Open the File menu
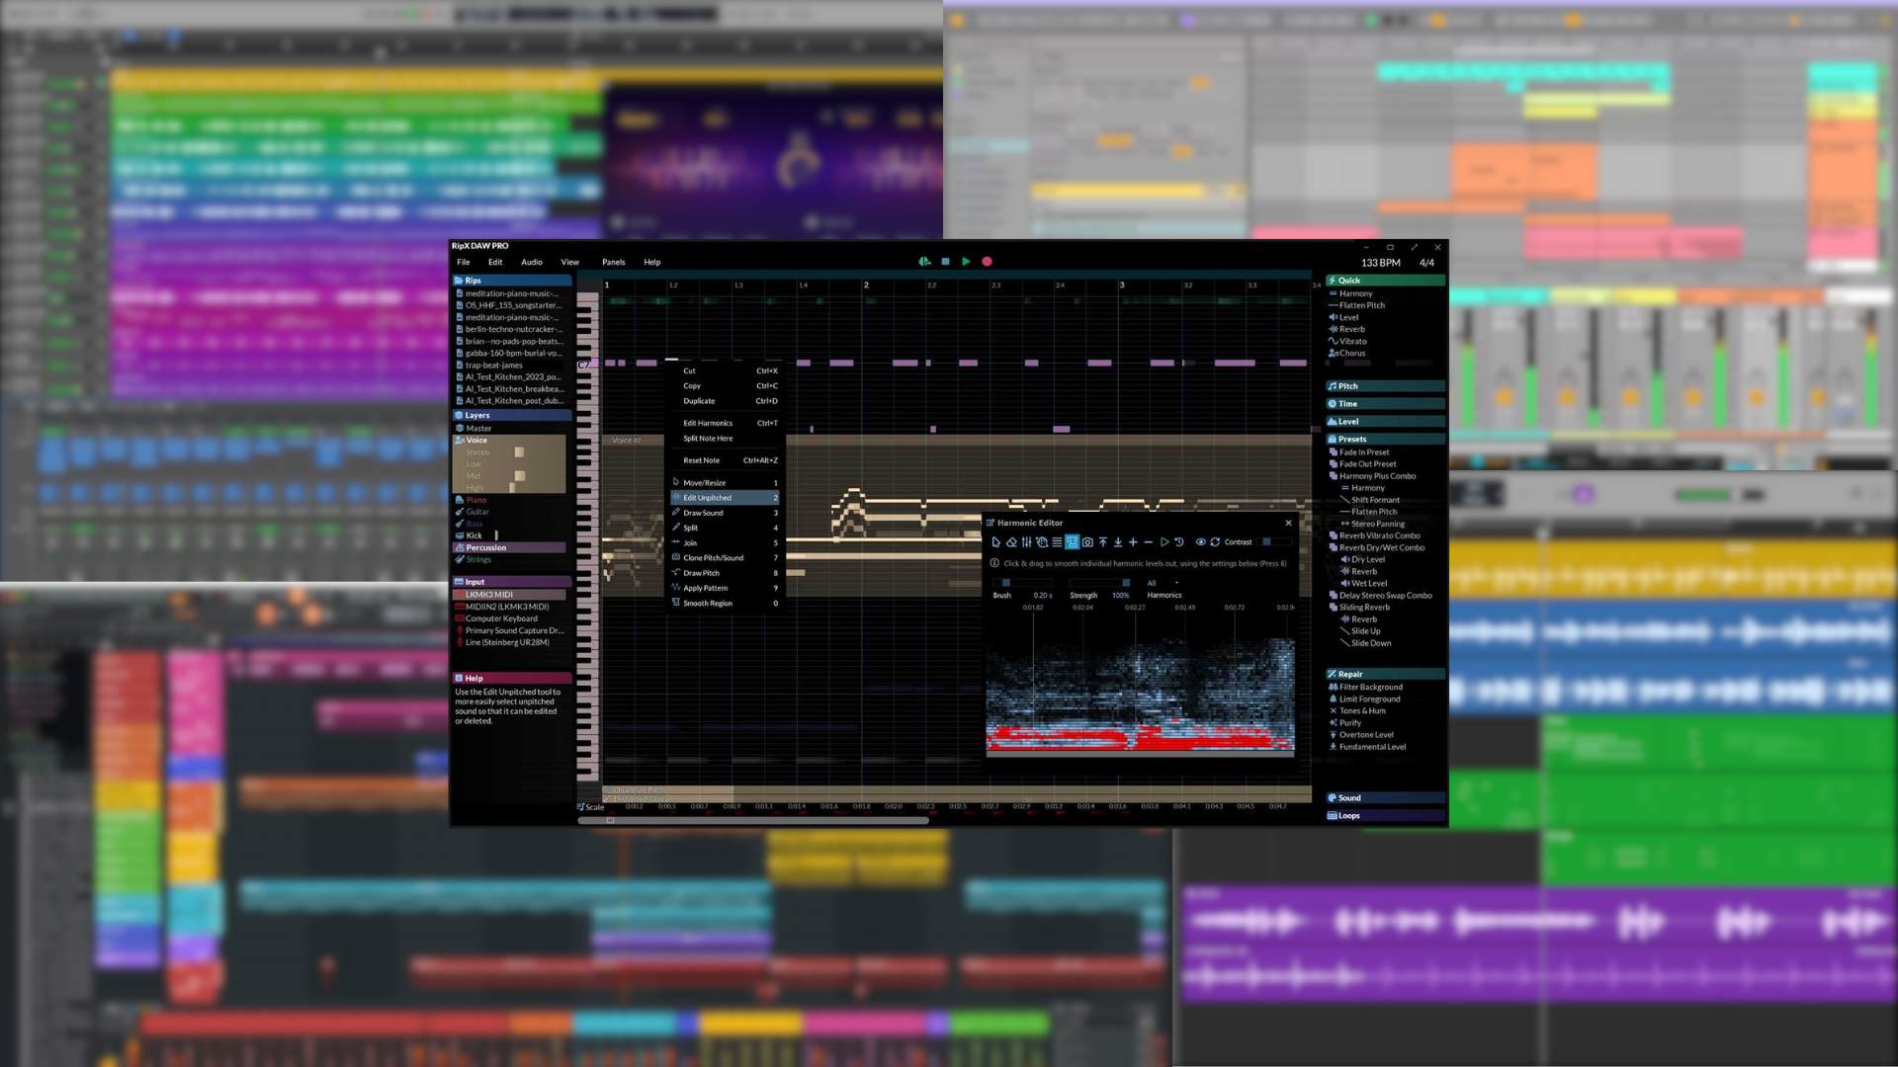This screenshot has width=1898, height=1067. [463, 262]
